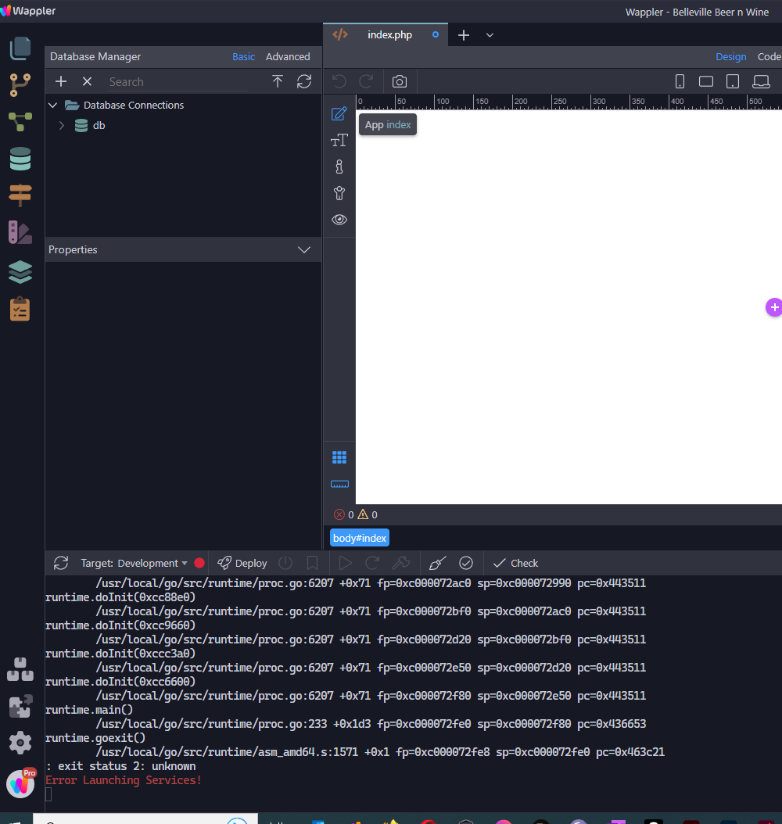Expand the db connection node
This screenshot has width=782, height=824.
[62, 126]
